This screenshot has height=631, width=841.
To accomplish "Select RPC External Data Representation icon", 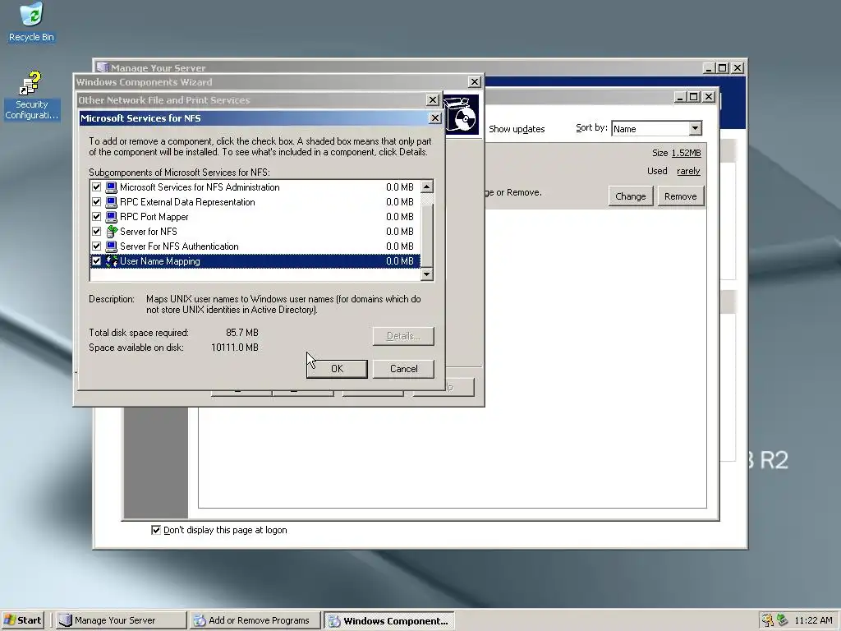I will (x=111, y=202).
